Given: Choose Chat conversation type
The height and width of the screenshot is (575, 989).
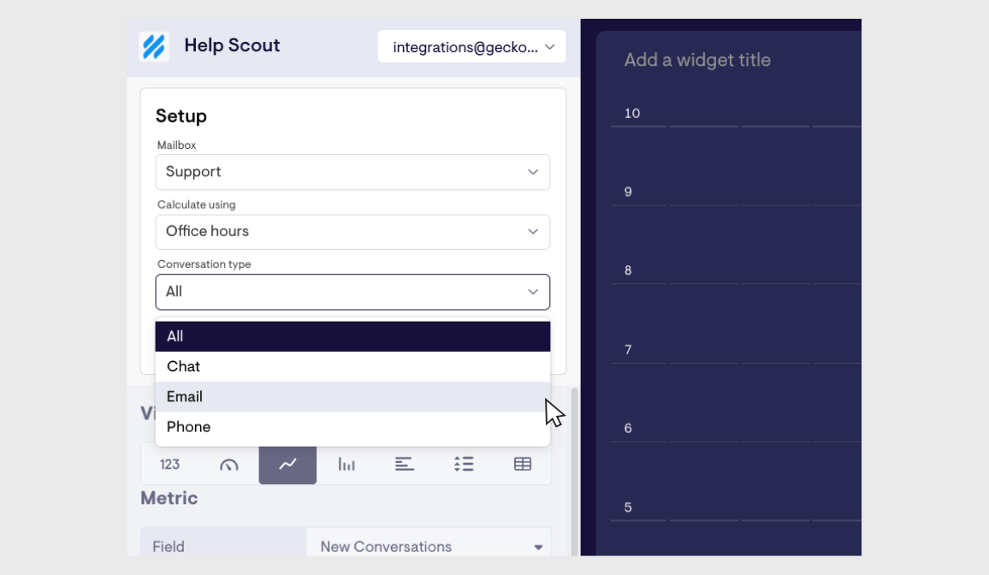Looking at the screenshot, I should click(352, 366).
